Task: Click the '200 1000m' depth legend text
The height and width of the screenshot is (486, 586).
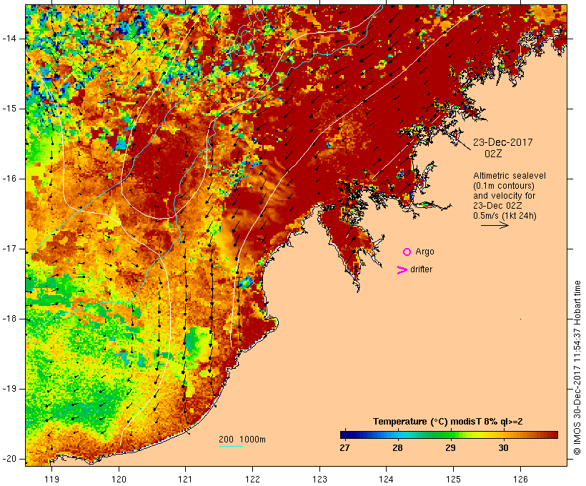Action: coord(242,440)
